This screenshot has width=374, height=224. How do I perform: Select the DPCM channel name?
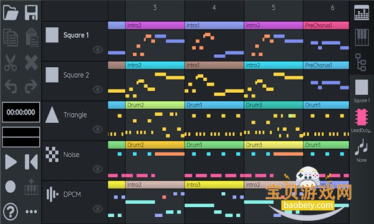pos(72,195)
